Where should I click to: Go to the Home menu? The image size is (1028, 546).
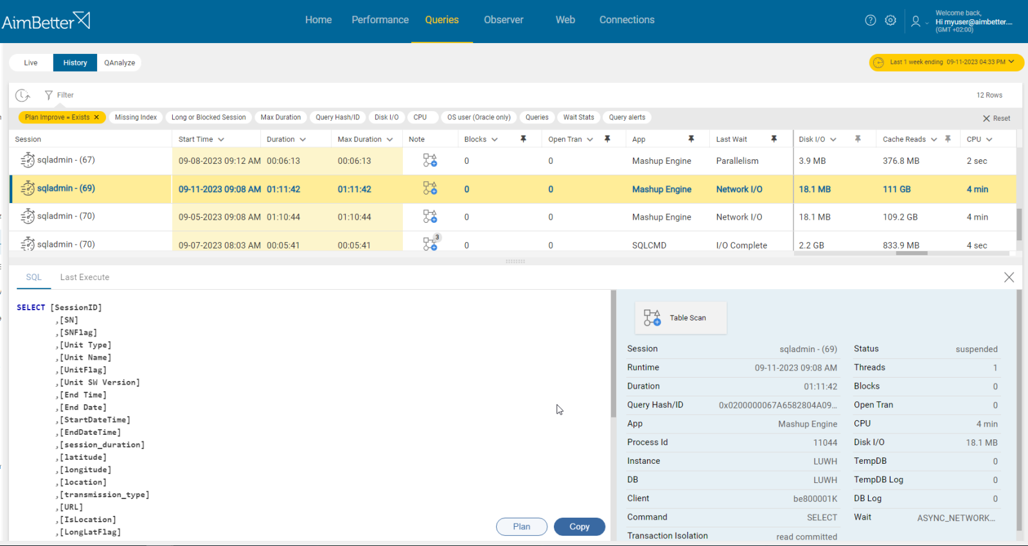click(x=319, y=20)
